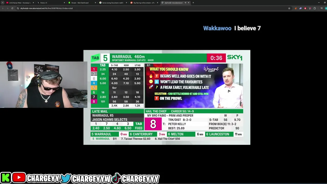327x184 pixels.
Task: Click the streamer webcam overlay
Action: pos(43,85)
